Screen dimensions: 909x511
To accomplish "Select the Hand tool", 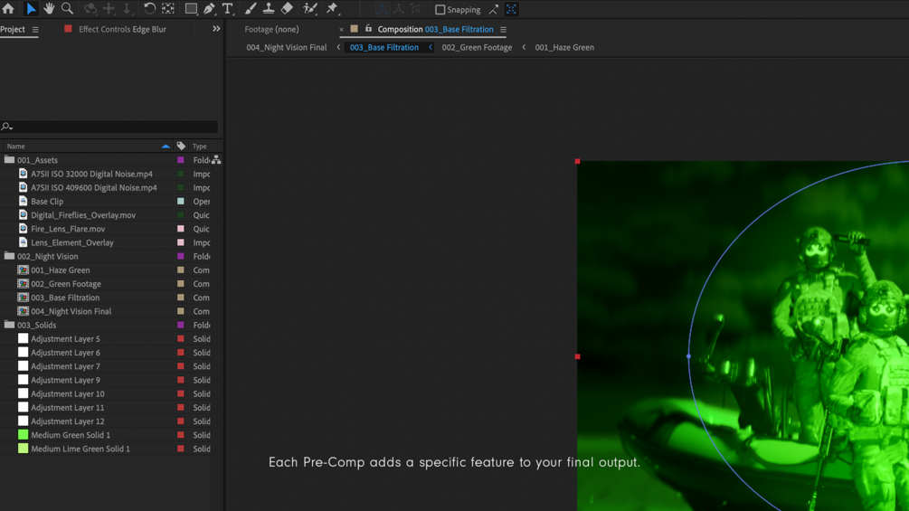I will (49, 9).
